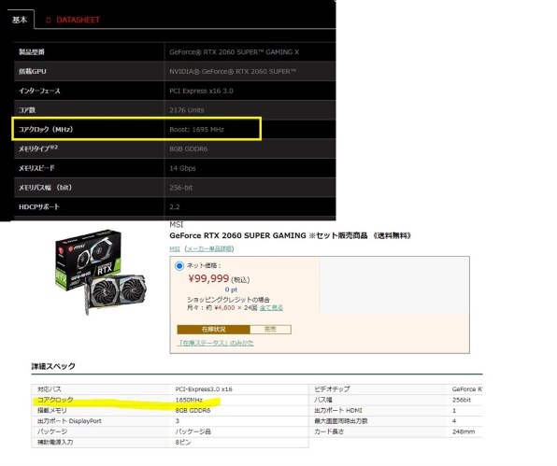Select the PCI Express x16 3.0 value

pos(201,91)
